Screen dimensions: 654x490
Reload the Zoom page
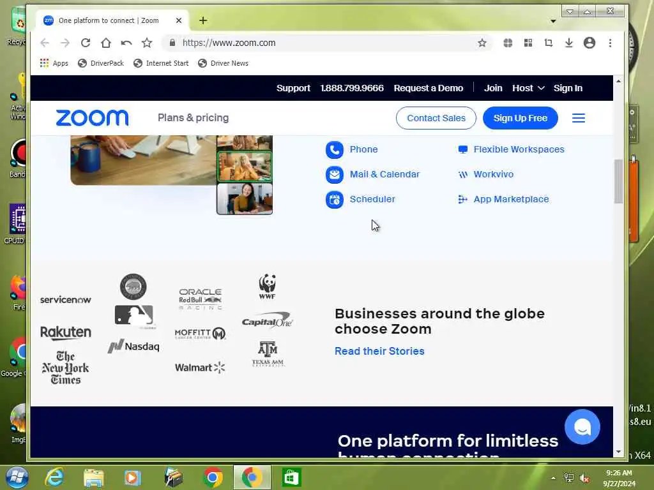86,43
